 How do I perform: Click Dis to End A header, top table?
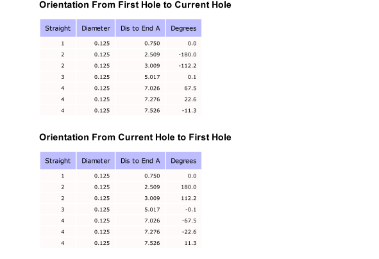pyautogui.click(x=140, y=28)
